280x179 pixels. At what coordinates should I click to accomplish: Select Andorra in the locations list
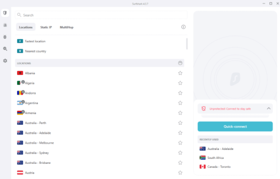[x=100, y=93]
